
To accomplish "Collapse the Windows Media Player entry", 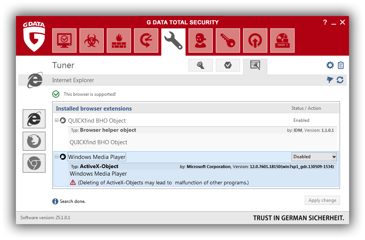I will 56,157.
